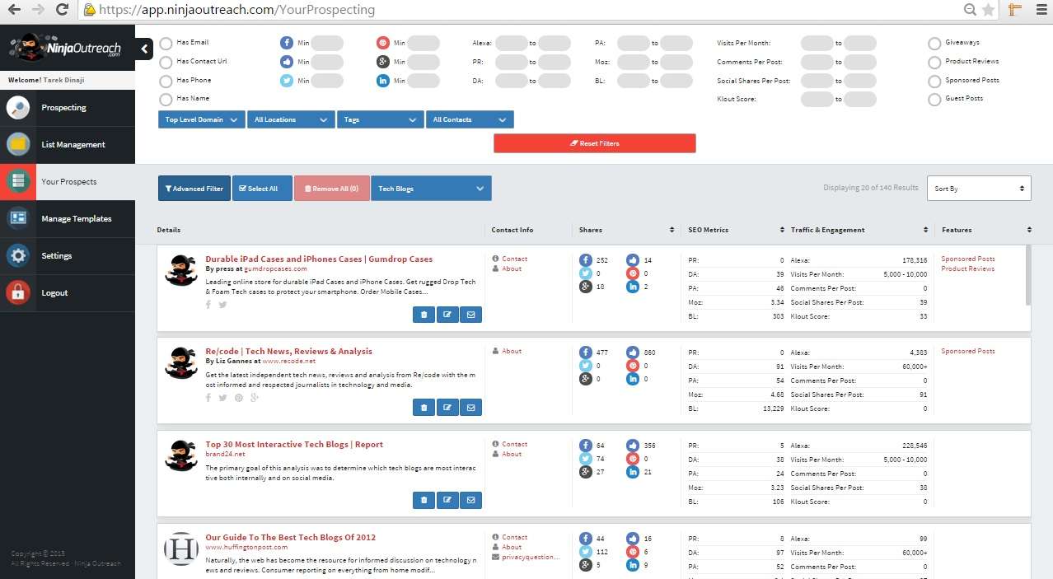The width and height of the screenshot is (1053, 579).
Task: Delete the Gumdrop Cases prospect via trash icon
Action: 424,315
